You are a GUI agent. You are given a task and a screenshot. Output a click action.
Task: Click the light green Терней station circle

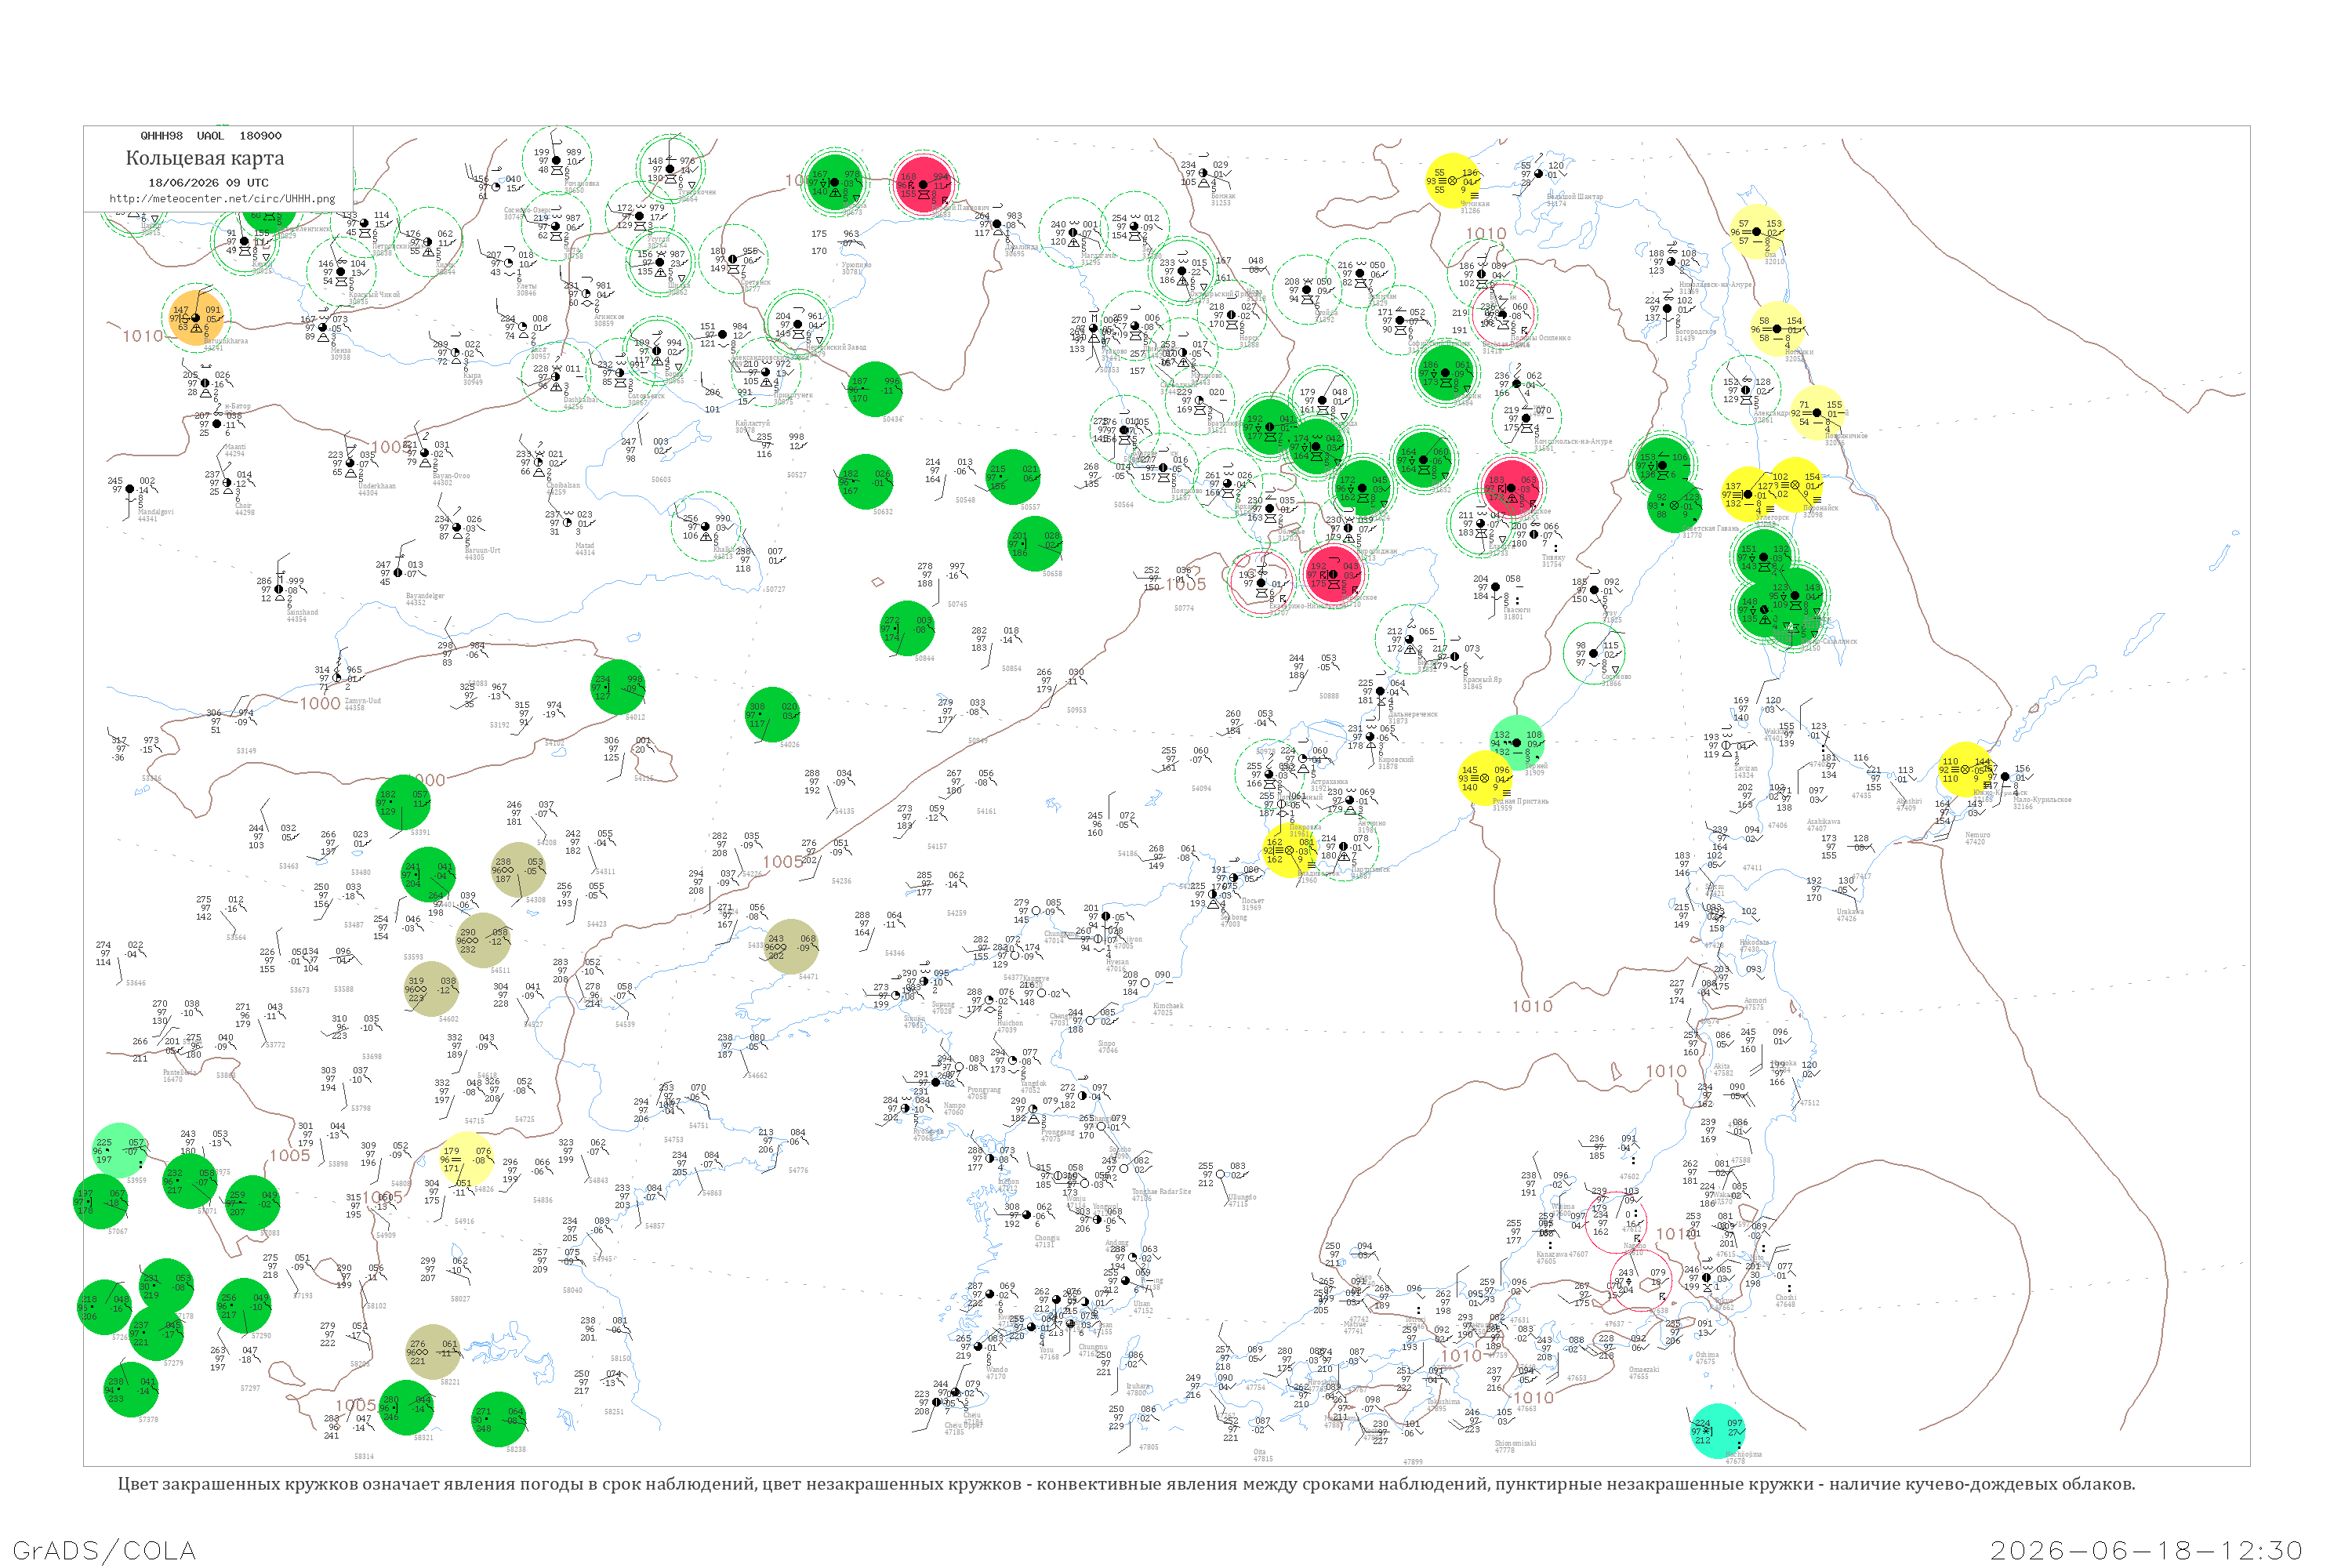1517,742
